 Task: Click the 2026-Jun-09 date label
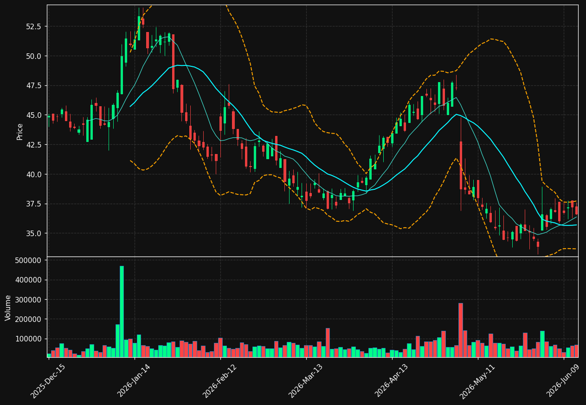[563, 381]
